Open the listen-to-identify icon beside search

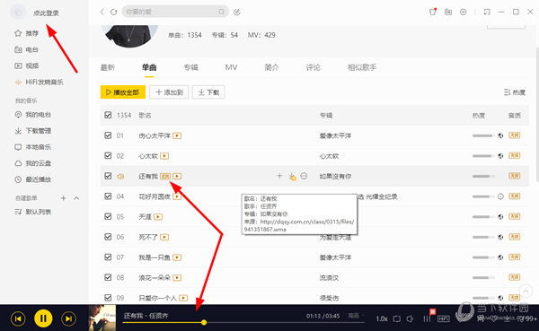click(237, 12)
